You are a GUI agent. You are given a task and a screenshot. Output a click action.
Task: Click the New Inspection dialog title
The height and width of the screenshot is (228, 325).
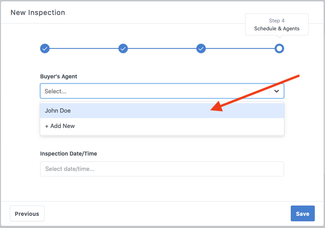tap(38, 13)
